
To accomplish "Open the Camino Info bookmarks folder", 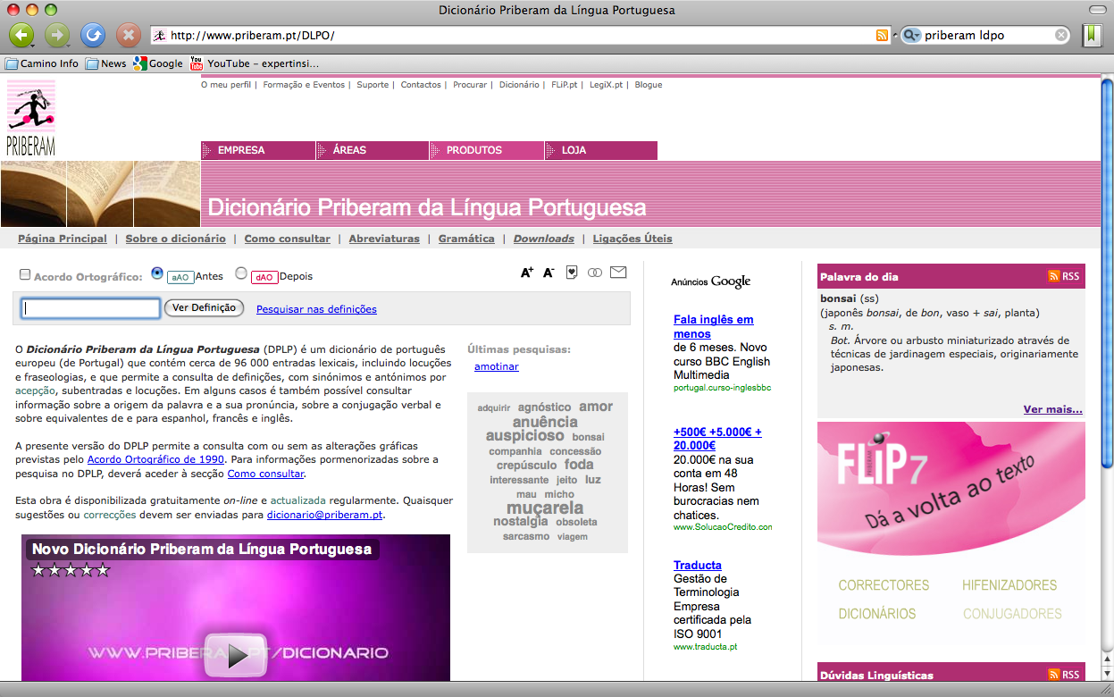I will pyautogui.click(x=42, y=63).
